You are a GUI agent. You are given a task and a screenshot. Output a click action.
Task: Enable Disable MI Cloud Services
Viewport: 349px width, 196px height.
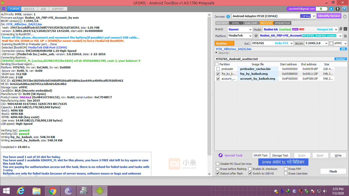pos(218,164)
